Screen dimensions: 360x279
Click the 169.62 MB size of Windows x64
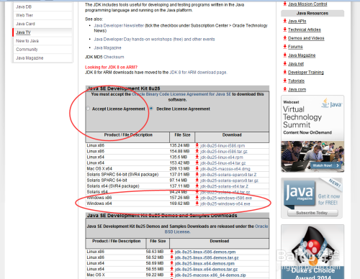coord(179,203)
